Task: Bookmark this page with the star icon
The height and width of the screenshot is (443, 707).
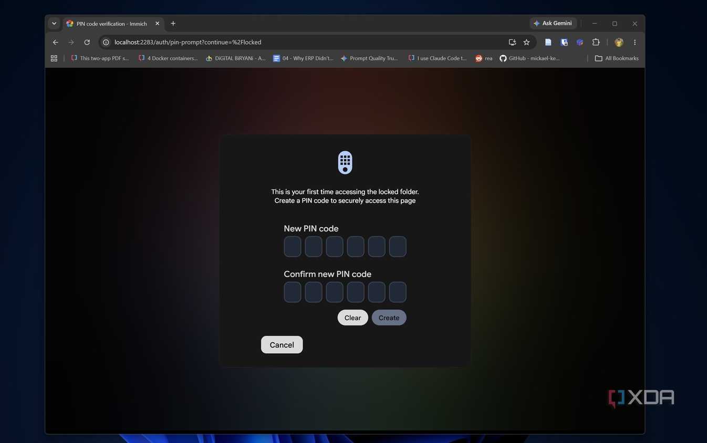Action: [x=526, y=42]
